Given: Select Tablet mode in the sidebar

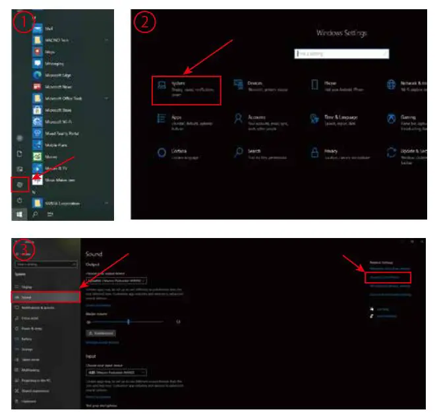Looking at the screenshot, I should [x=46, y=360].
